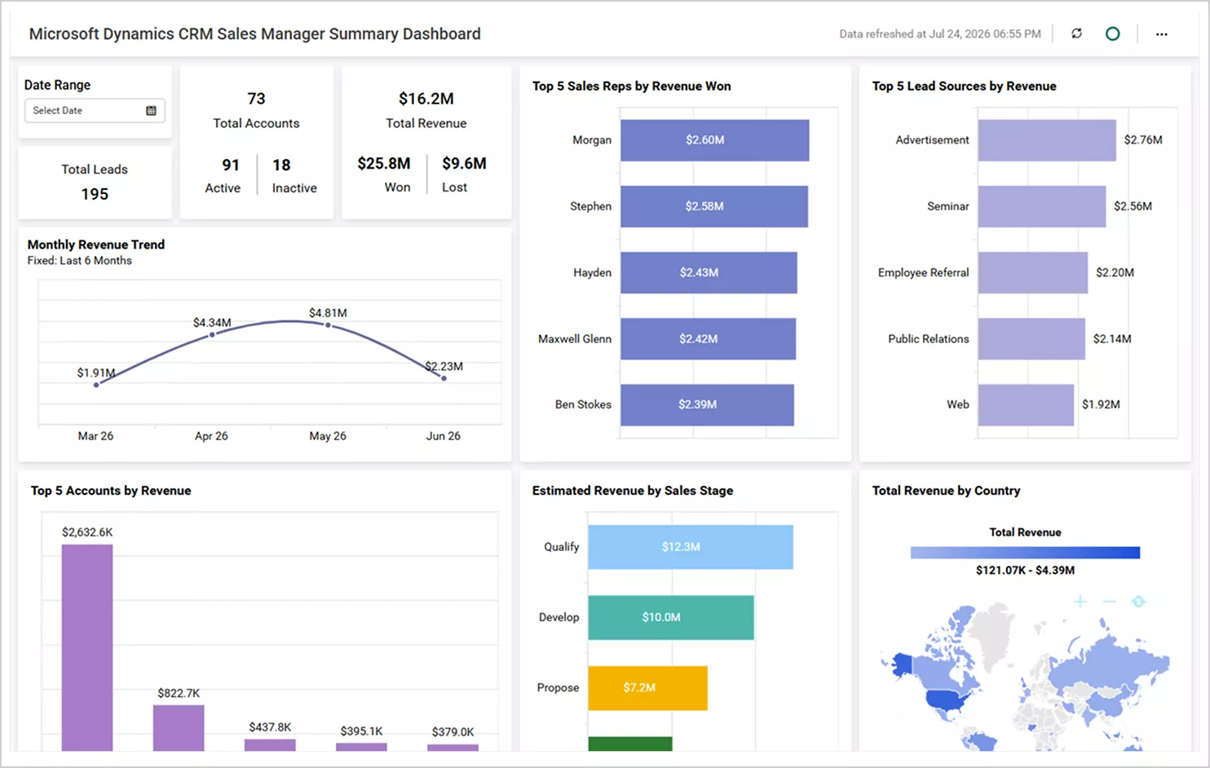Screen dimensions: 1210x768
Task: Click the Top 5 Accounts by Revenue title
Action: (x=111, y=491)
